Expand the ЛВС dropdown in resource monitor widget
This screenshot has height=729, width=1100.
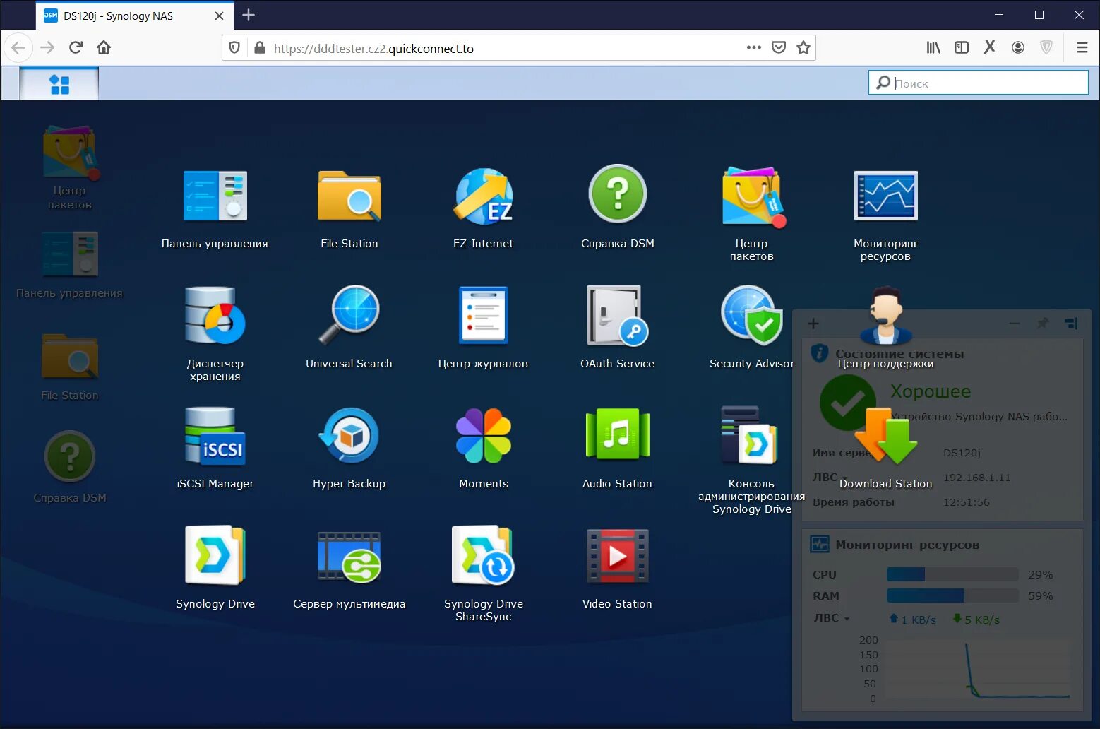tap(831, 618)
